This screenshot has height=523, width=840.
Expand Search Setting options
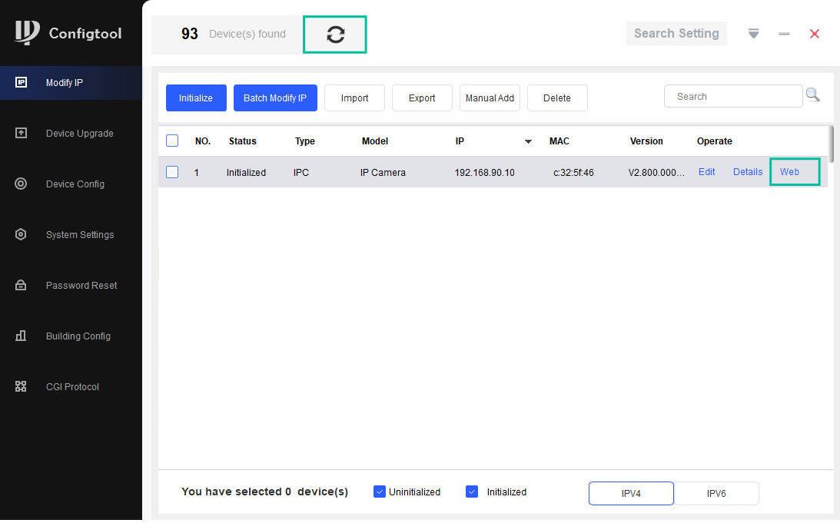tap(676, 33)
